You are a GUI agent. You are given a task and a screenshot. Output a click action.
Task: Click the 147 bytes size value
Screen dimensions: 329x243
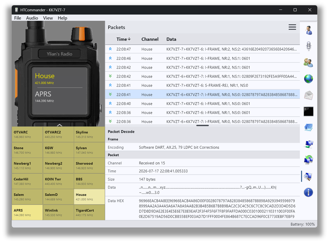(x=147, y=179)
